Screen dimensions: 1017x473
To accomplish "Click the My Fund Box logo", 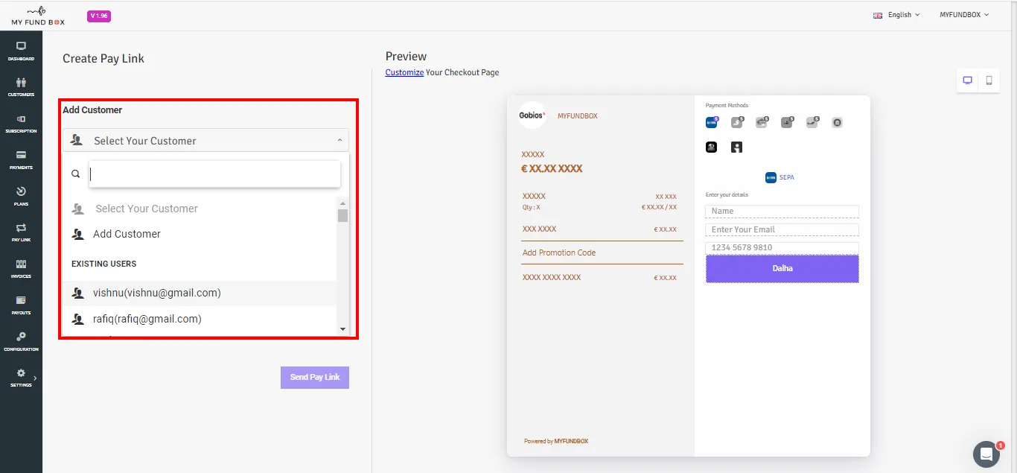I will [x=38, y=16].
